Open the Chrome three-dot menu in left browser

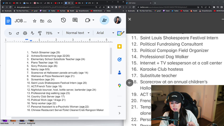pos(124,7)
